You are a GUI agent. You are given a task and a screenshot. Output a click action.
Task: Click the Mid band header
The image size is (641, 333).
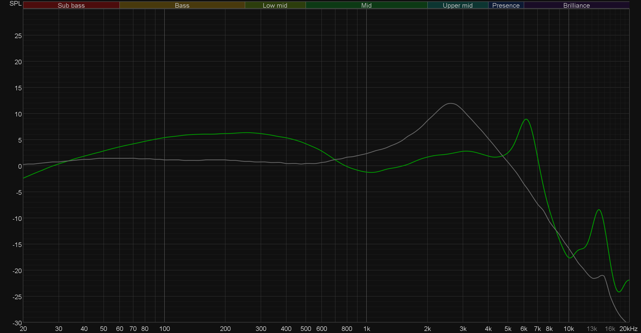[x=366, y=5]
